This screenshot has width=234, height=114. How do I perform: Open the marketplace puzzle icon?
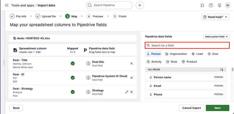202,6
